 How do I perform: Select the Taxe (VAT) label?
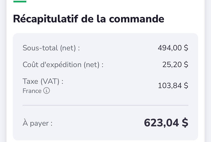click(43, 81)
